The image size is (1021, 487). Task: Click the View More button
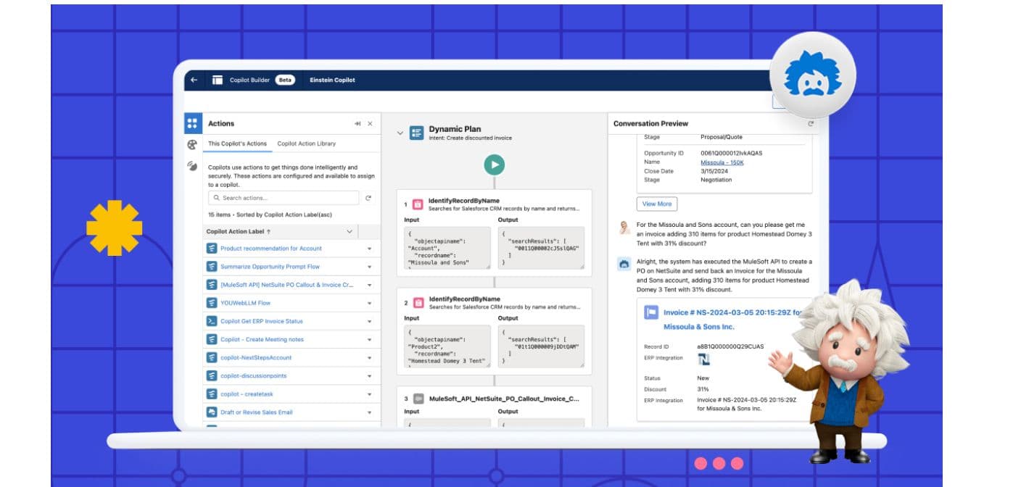click(657, 204)
